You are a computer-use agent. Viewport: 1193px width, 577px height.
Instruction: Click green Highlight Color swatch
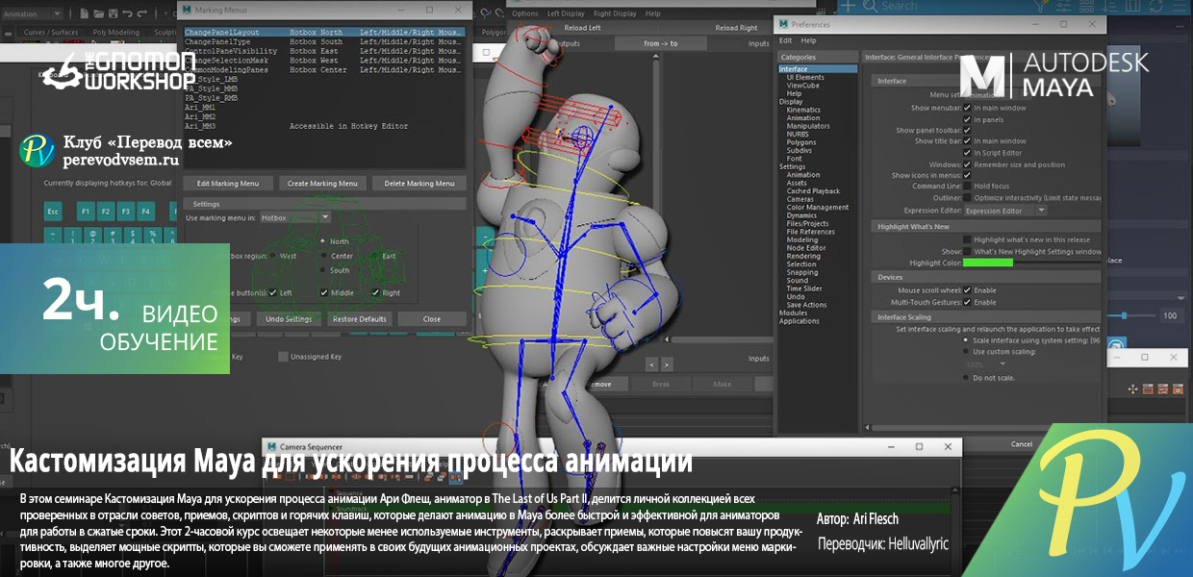[x=988, y=263]
